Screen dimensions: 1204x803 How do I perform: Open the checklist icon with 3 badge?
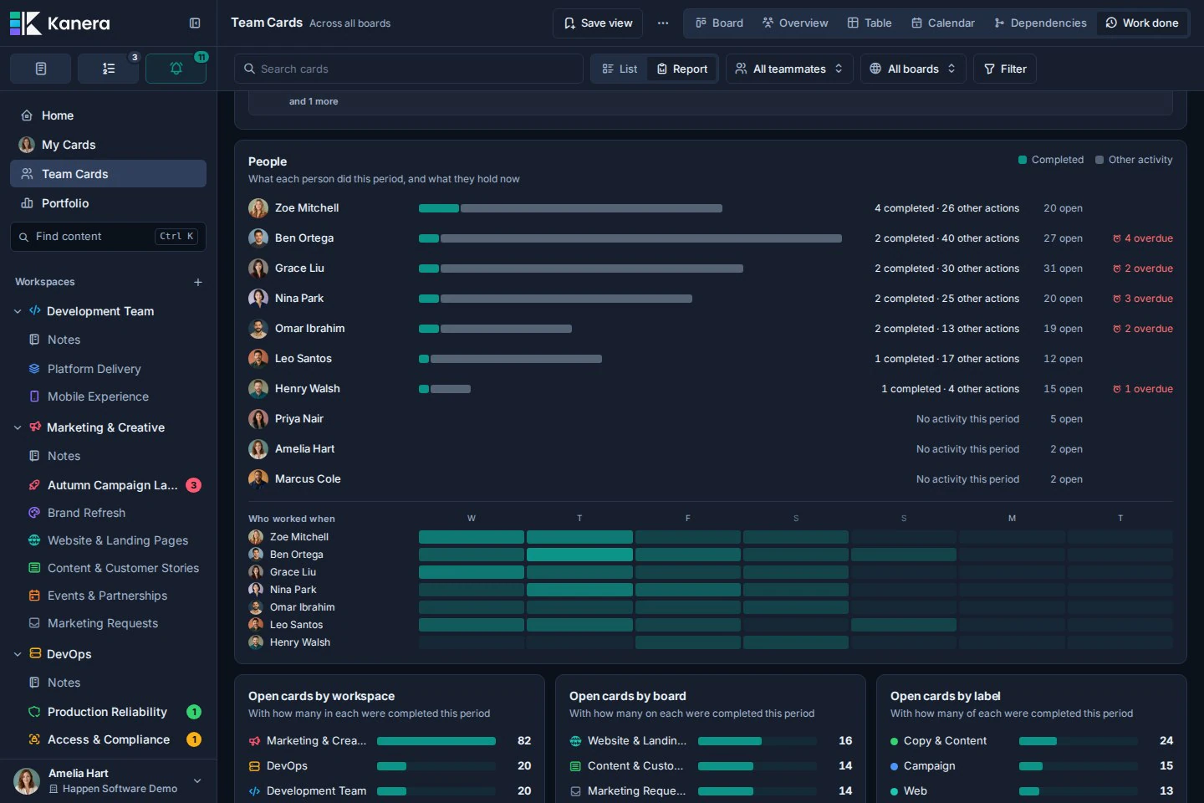click(x=108, y=69)
